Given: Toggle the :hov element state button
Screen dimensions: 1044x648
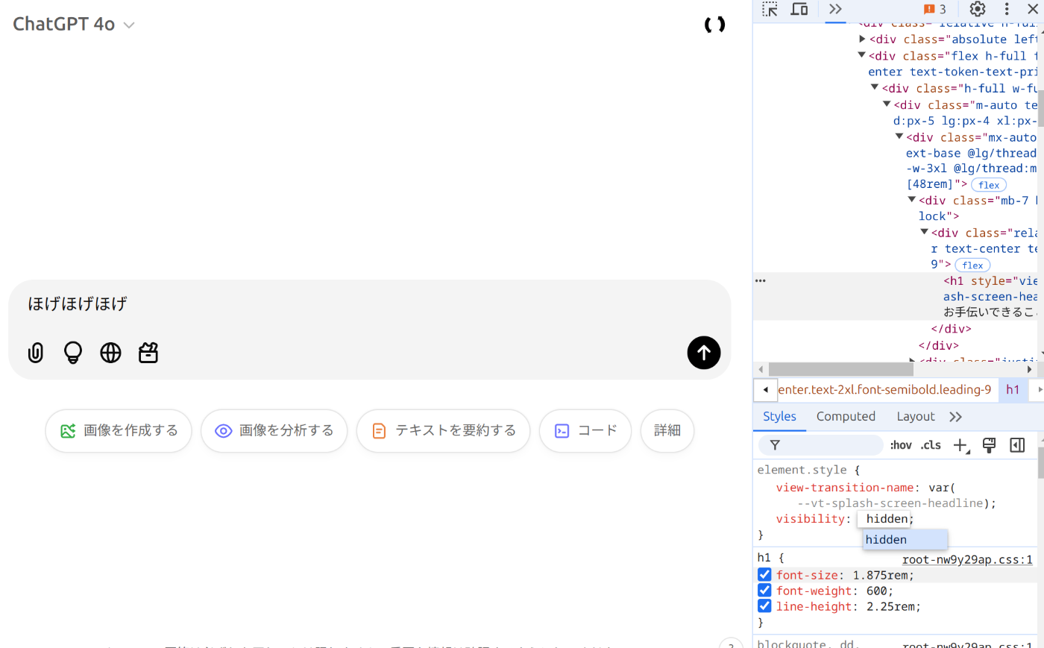Looking at the screenshot, I should (x=901, y=445).
